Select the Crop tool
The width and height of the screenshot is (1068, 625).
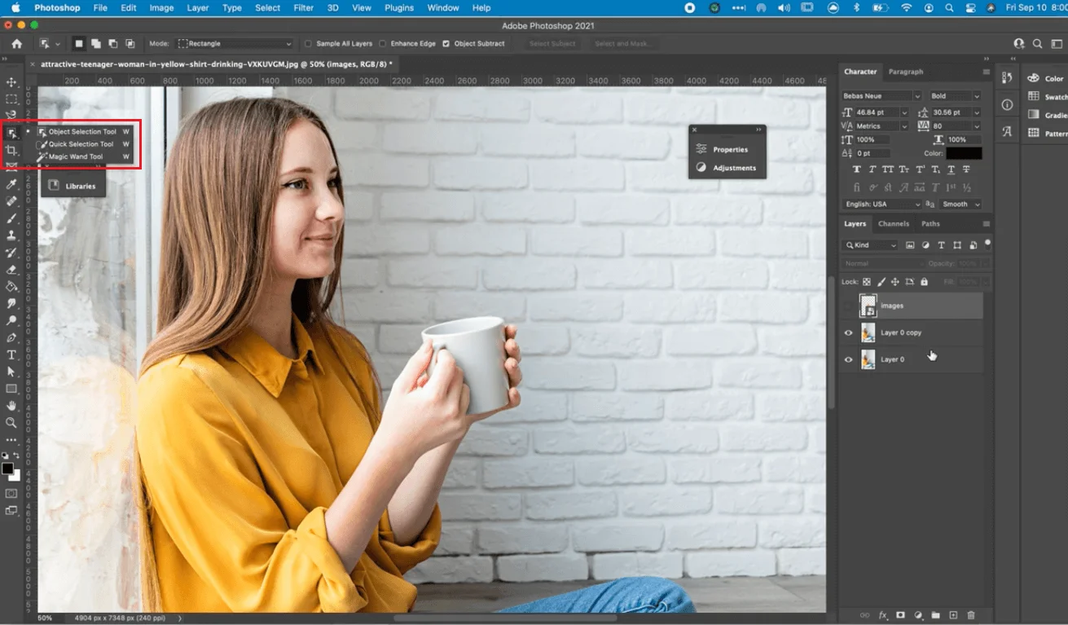tap(11, 151)
